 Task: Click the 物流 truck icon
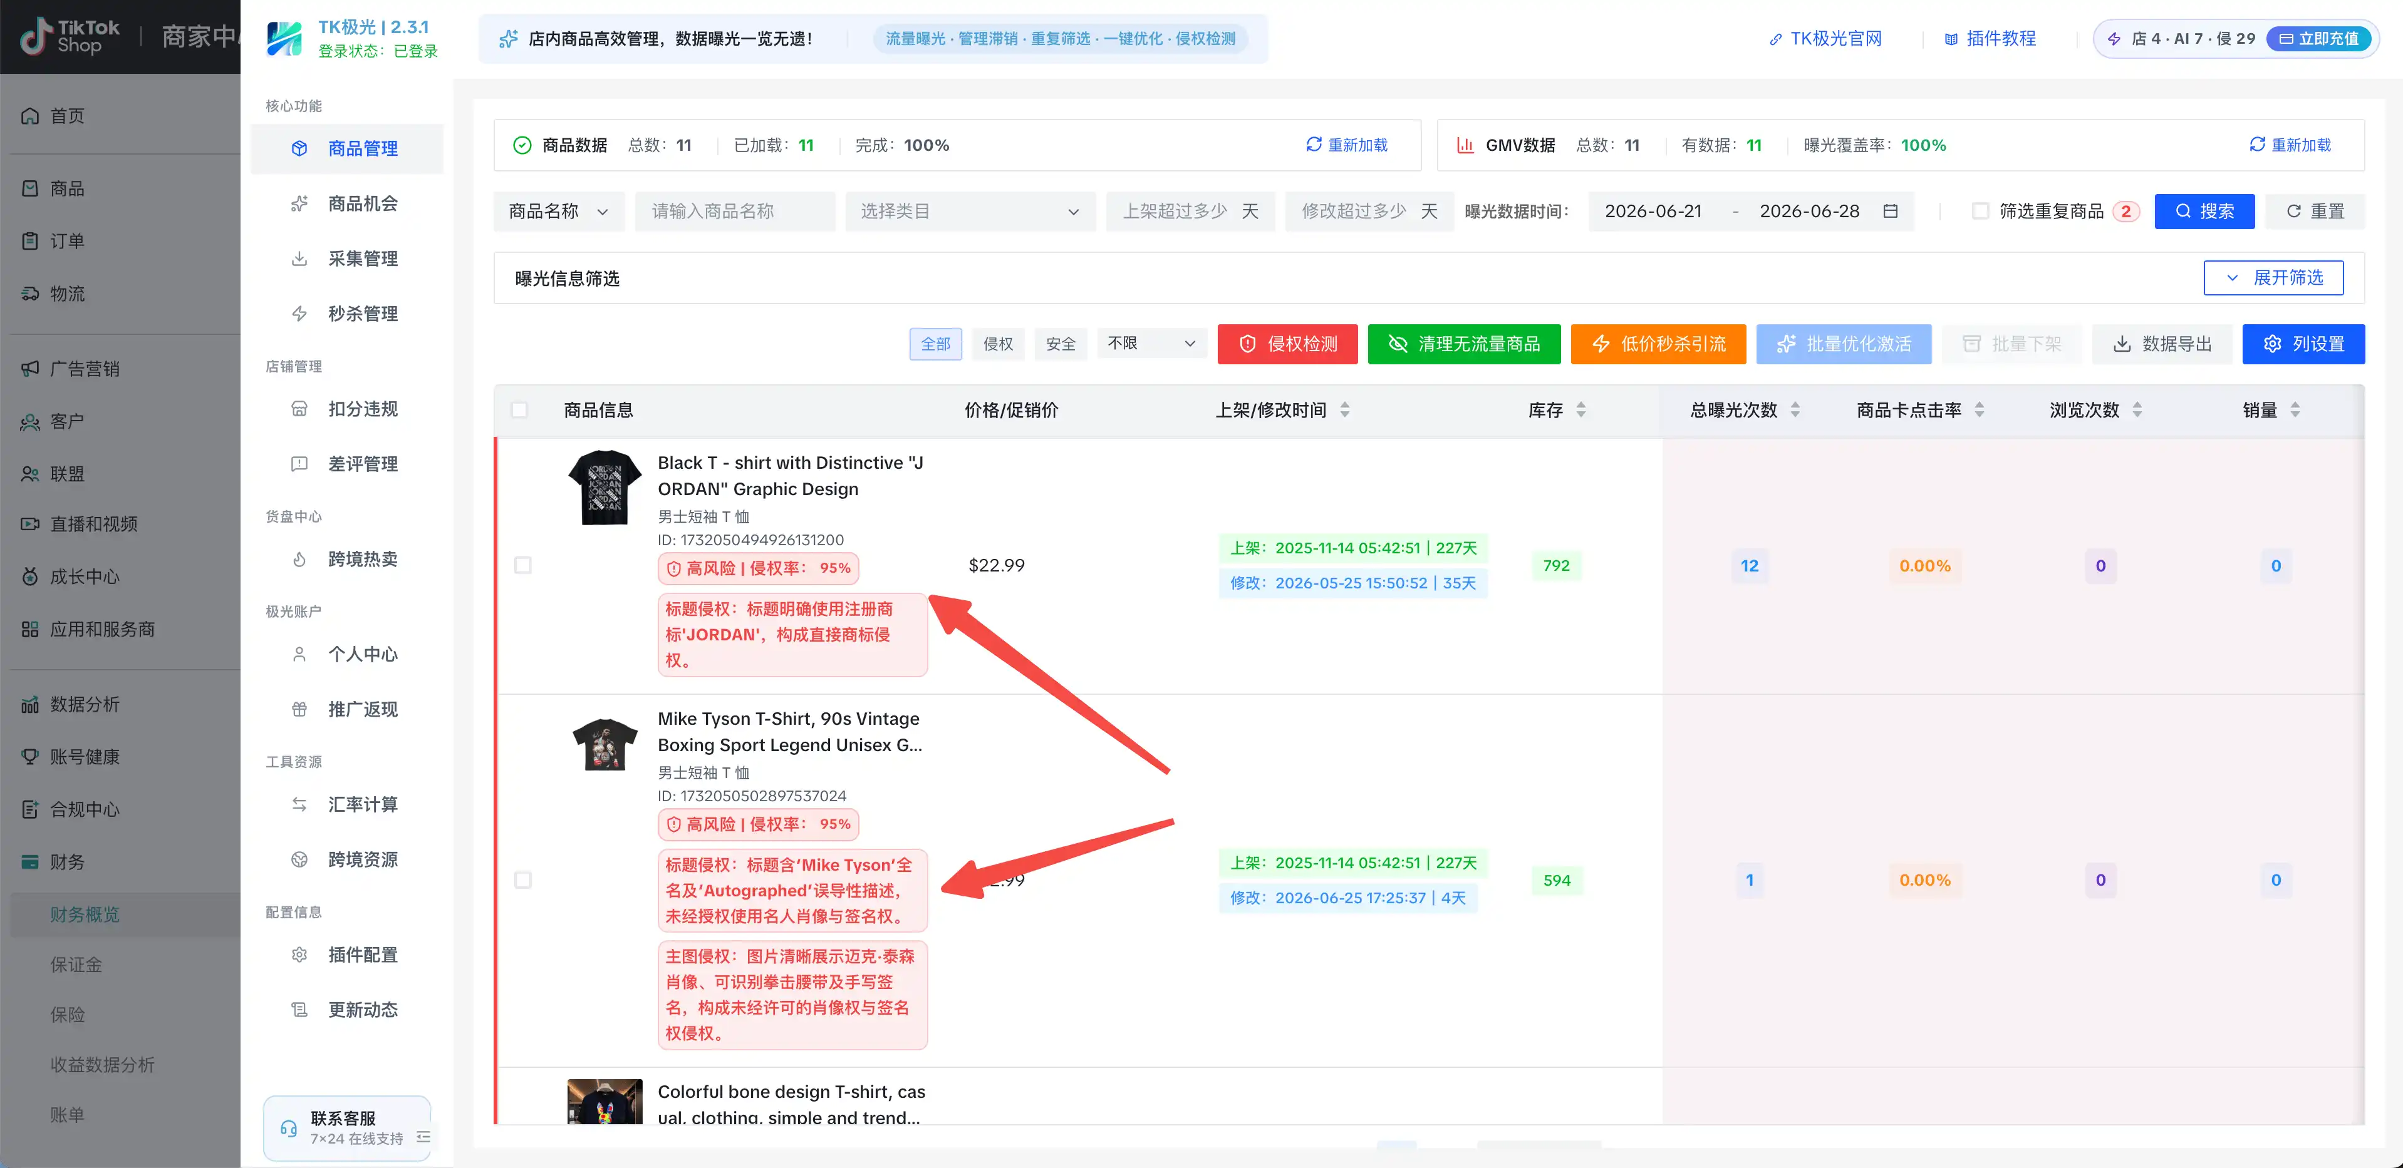pos(30,294)
